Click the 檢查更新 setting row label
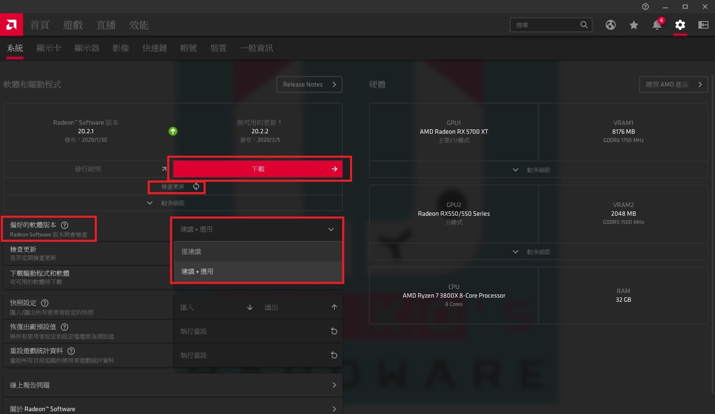Viewport: 715px width, 414px height. (x=23, y=249)
